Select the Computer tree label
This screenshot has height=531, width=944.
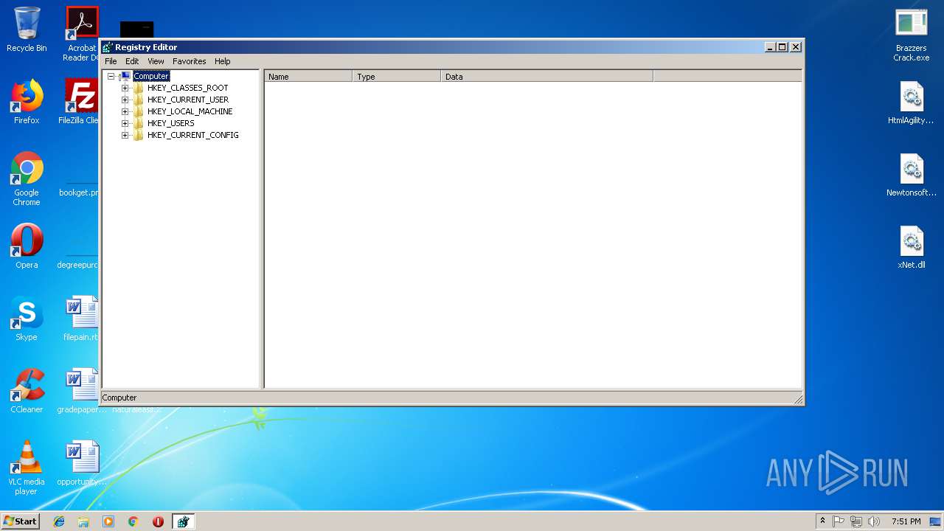click(x=151, y=76)
